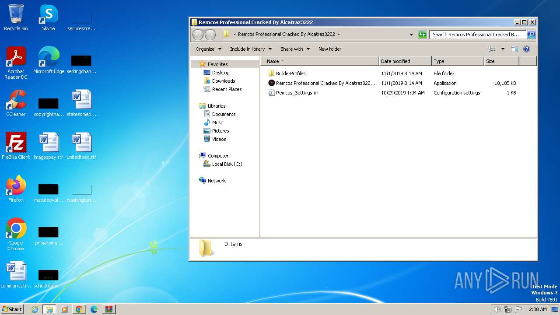Create a New folder
This screenshot has width=560, height=315.
click(x=330, y=49)
